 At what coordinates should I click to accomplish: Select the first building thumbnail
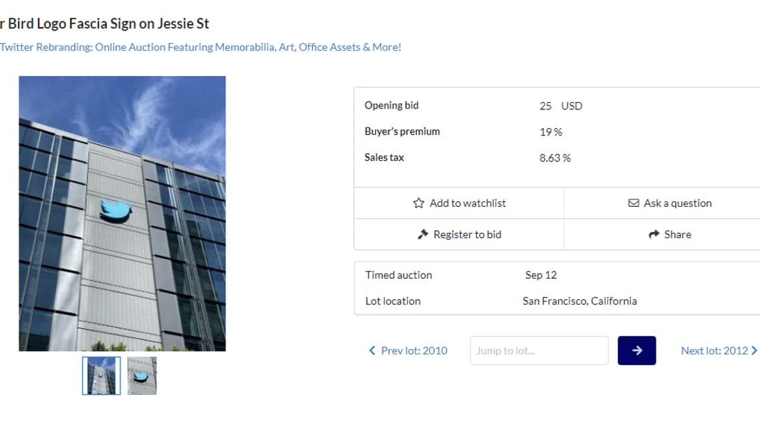102,376
